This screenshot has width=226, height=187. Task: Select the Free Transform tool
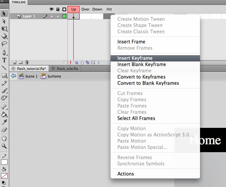4,29
